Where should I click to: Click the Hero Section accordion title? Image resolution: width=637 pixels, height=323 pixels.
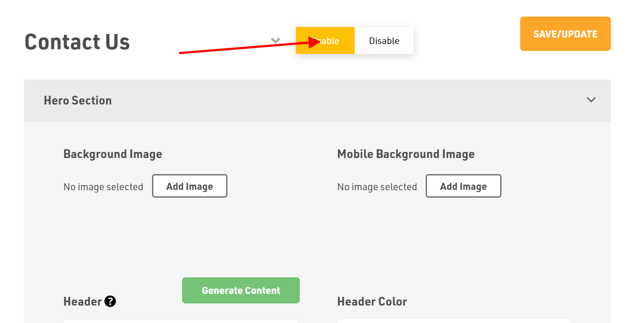coord(78,101)
